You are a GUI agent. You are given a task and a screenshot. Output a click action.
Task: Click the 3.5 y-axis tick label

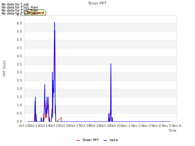[19, 64]
